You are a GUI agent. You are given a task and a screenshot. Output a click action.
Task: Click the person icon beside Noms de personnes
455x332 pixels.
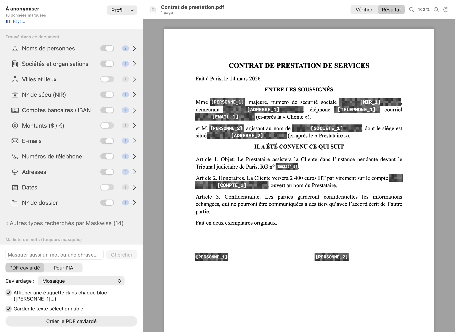[15, 48]
